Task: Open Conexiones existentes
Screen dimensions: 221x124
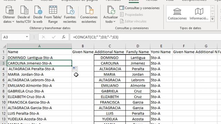Action: pos(89,14)
